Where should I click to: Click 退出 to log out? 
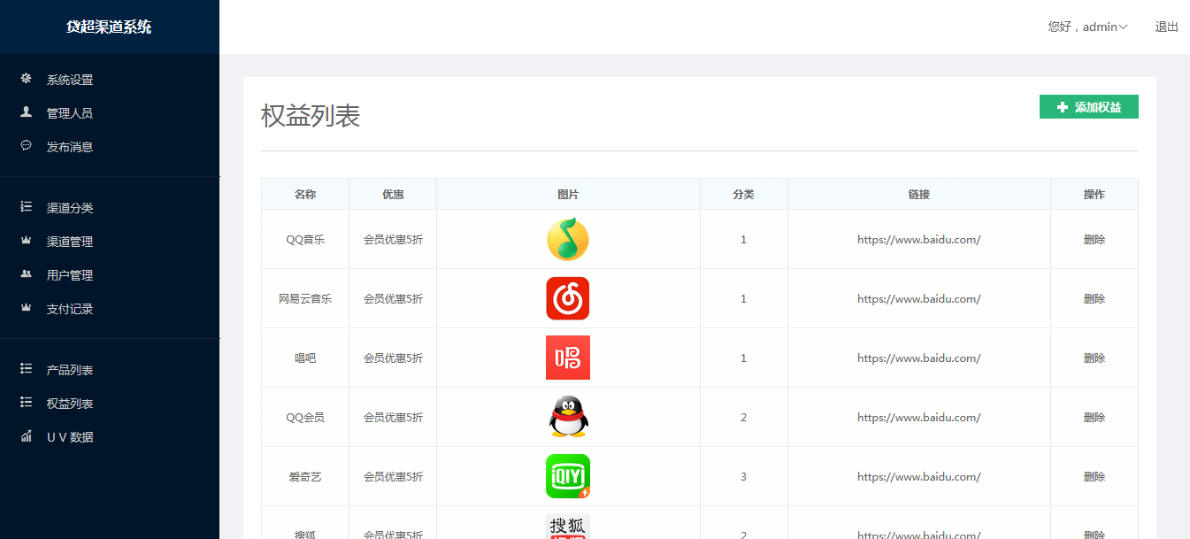1164,27
